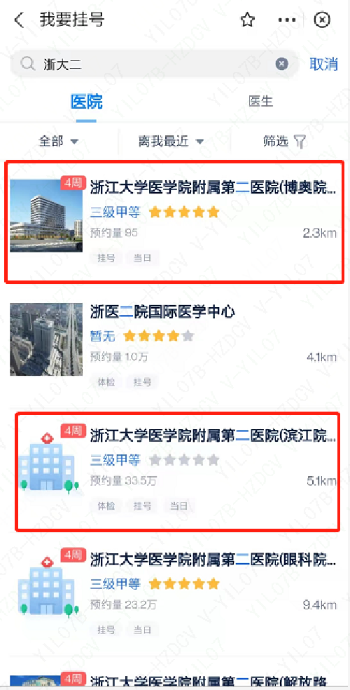Select the 医院 tab
Image resolution: width=350 pixels, height=690 pixels.
coord(87,102)
